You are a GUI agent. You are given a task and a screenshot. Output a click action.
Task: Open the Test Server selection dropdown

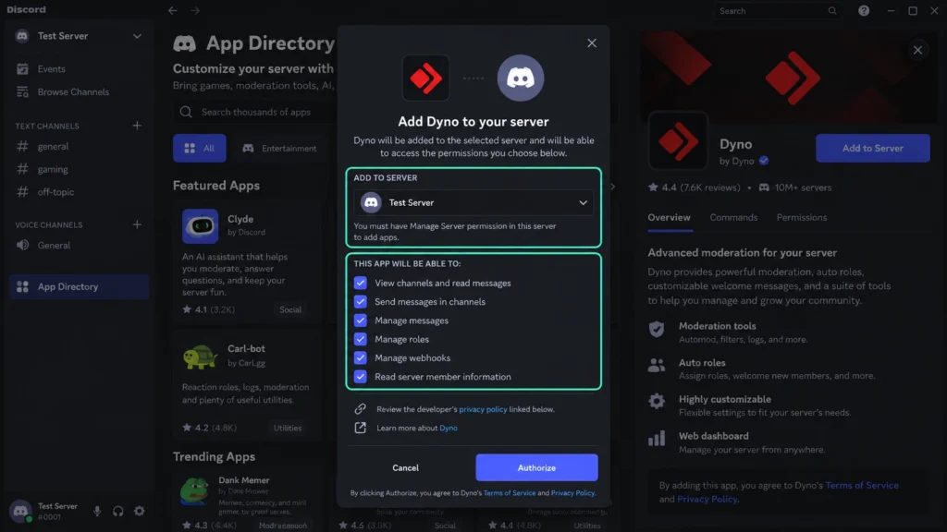pos(473,202)
